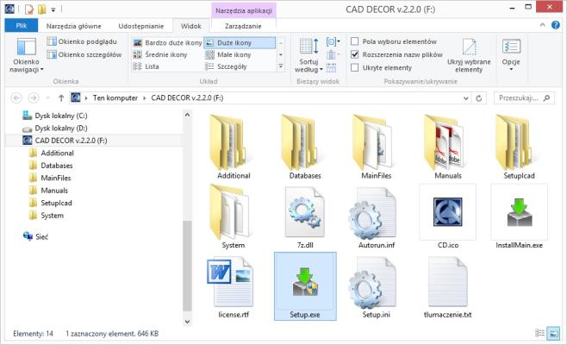The height and width of the screenshot is (345, 567).
Task: Open the quick access toolbar customize arrow
Action: pos(53,9)
